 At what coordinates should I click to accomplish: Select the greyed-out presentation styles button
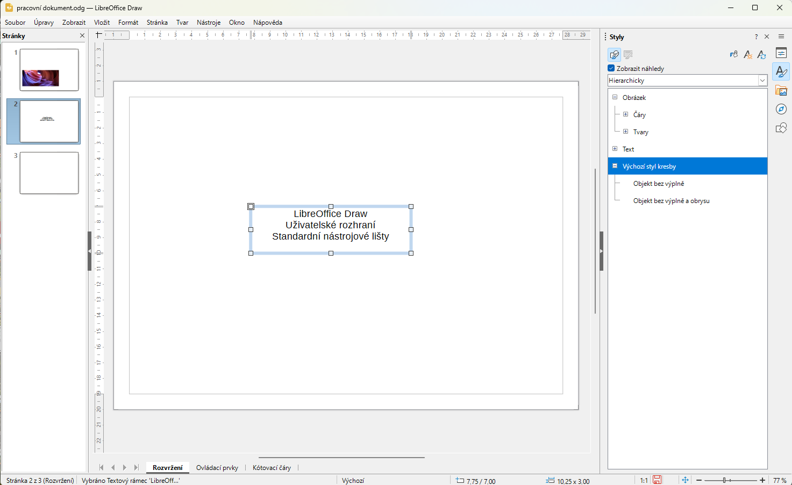pos(628,55)
